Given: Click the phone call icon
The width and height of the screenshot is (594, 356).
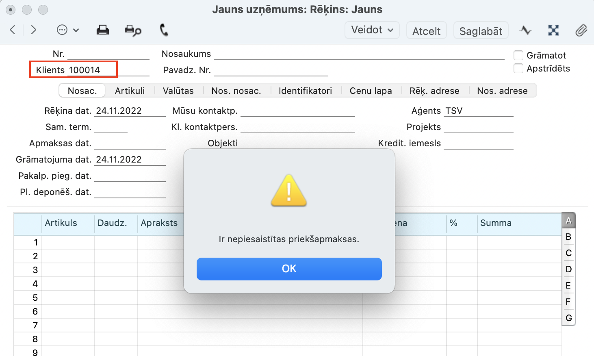Looking at the screenshot, I should click(164, 30).
